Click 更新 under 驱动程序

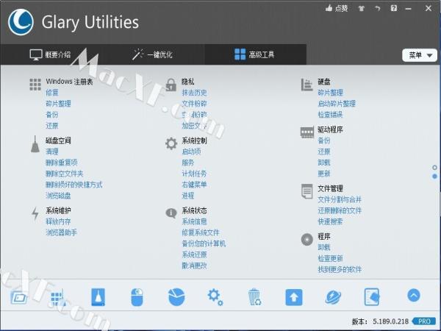point(324,174)
